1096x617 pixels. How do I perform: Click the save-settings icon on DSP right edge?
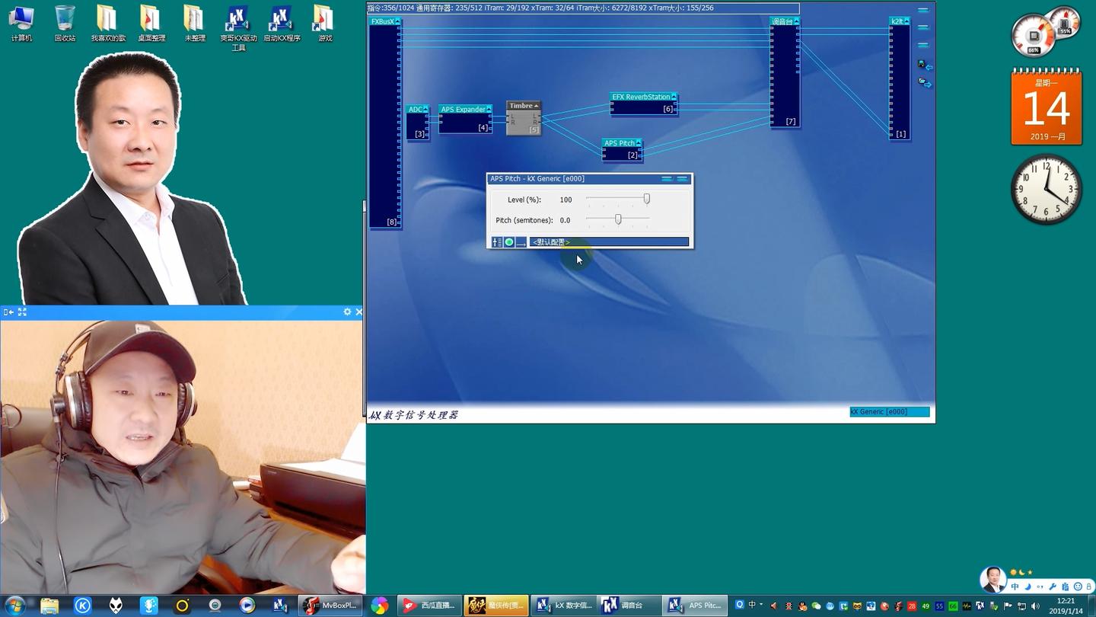(925, 66)
